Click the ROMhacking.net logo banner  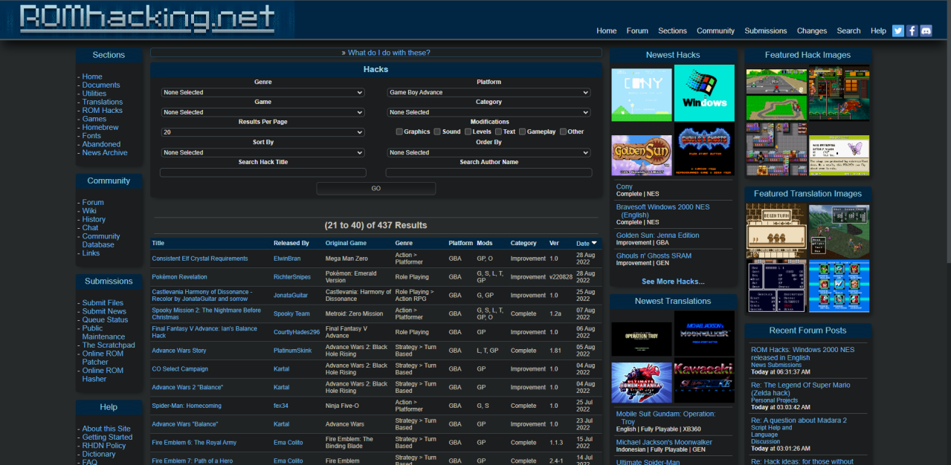point(147,19)
